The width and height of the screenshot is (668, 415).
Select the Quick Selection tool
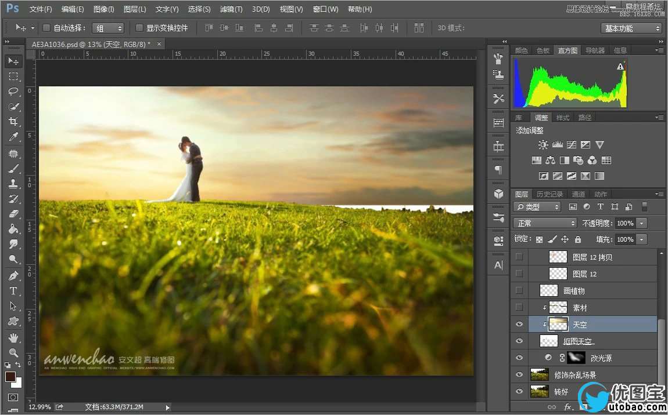pyautogui.click(x=13, y=106)
